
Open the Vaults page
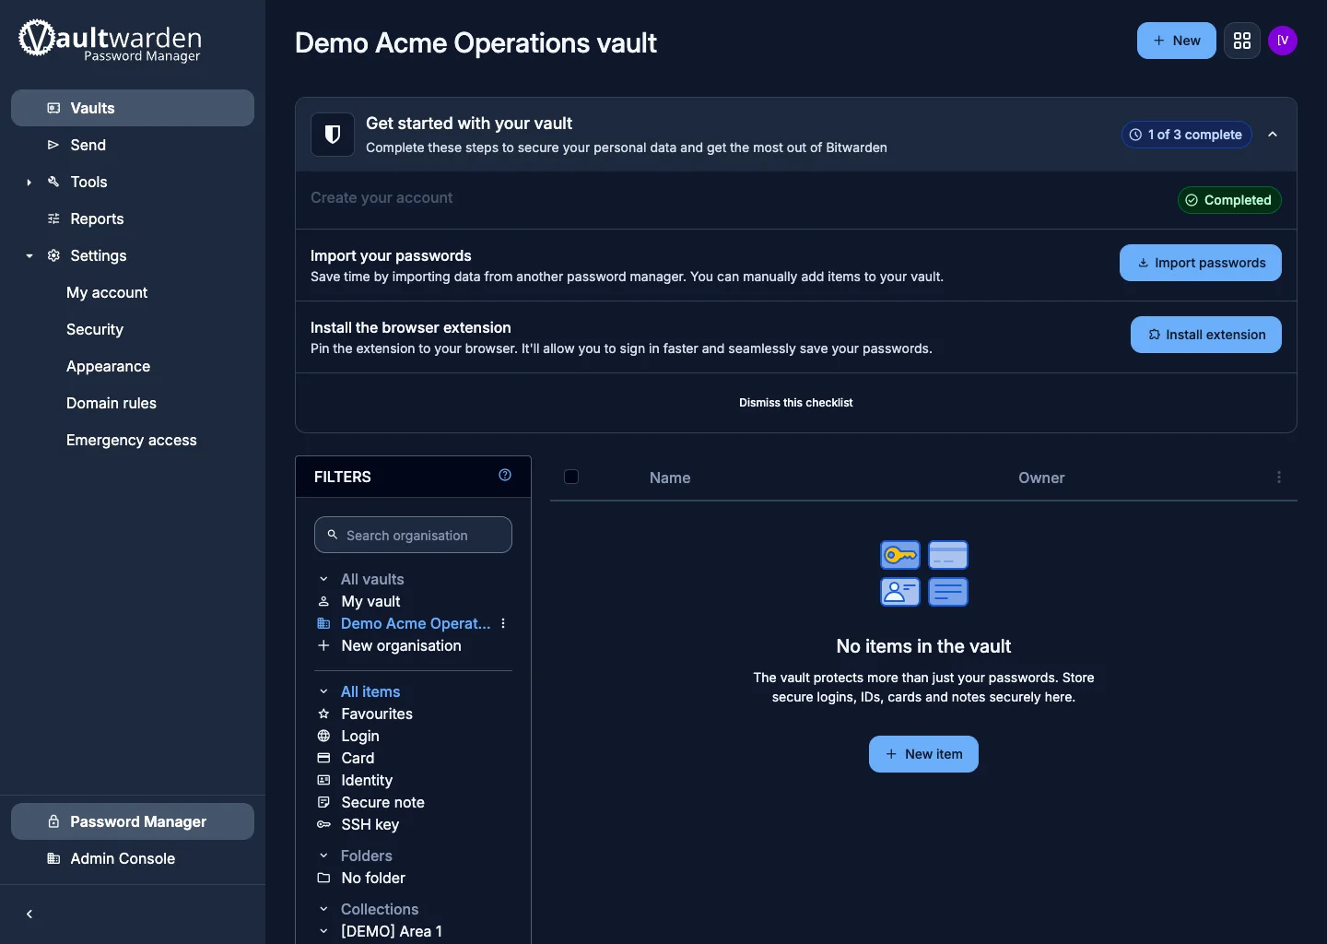[x=133, y=108]
